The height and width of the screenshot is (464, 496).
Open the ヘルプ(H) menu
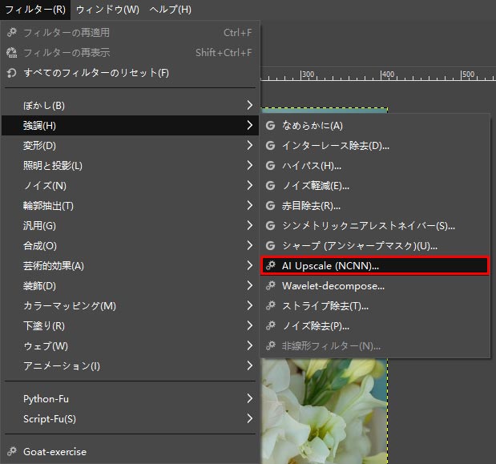(172, 10)
